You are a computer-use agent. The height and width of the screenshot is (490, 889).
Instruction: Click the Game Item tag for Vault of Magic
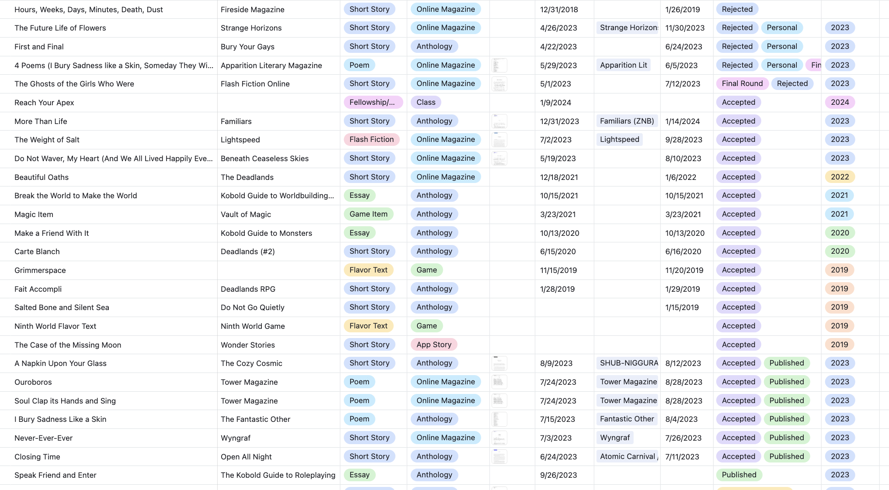368,214
